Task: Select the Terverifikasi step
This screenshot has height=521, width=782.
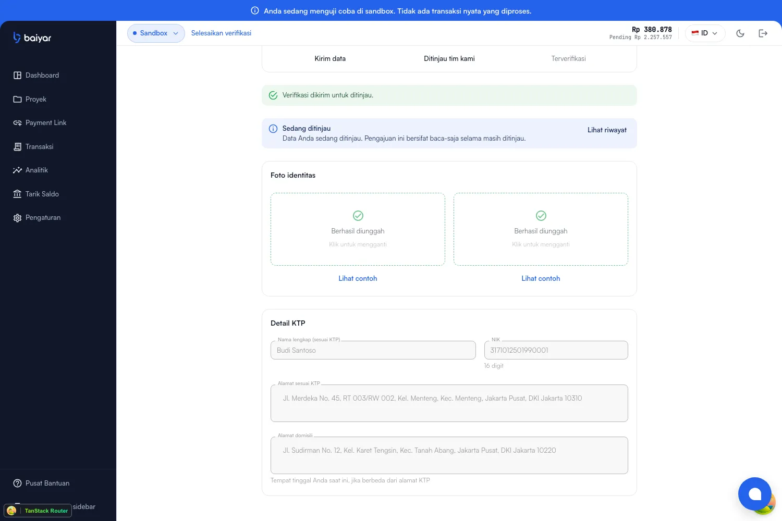Action: pyautogui.click(x=568, y=58)
